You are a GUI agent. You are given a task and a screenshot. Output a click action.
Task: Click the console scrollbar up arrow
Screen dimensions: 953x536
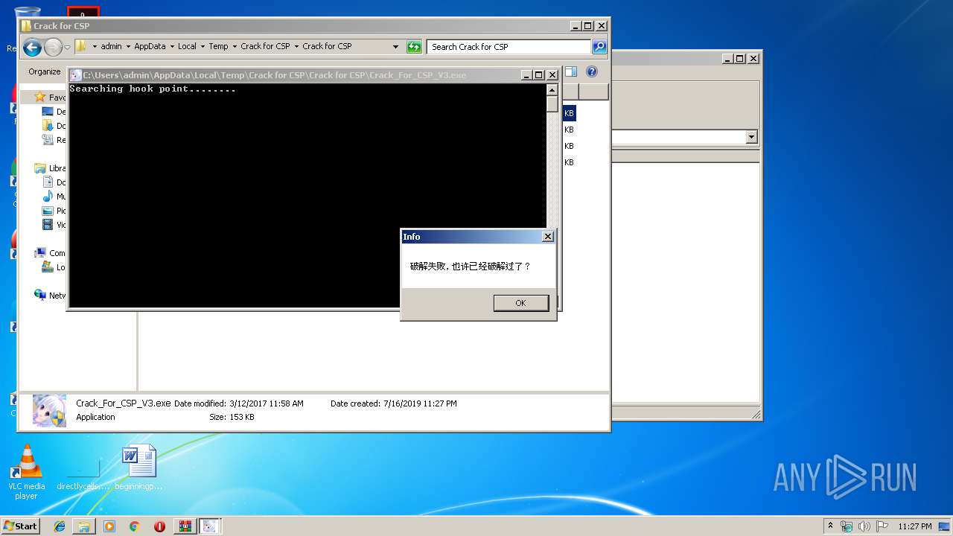(552, 89)
